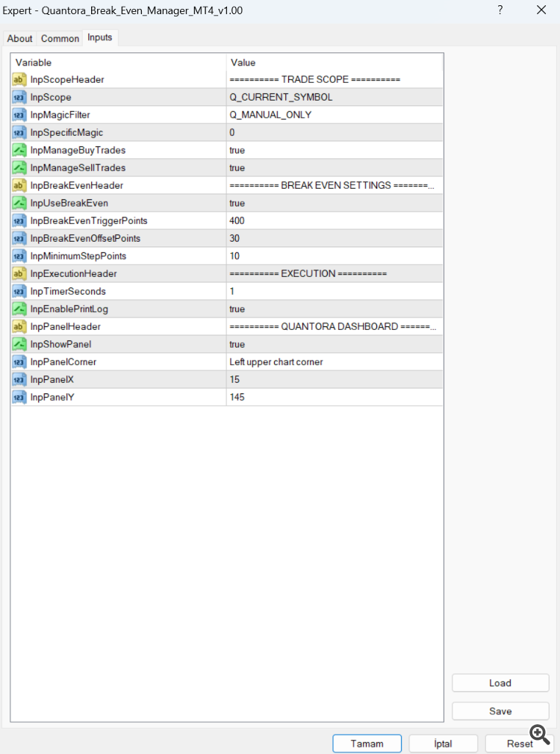Toggle the true value of InpManageSellTrades

(x=335, y=168)
